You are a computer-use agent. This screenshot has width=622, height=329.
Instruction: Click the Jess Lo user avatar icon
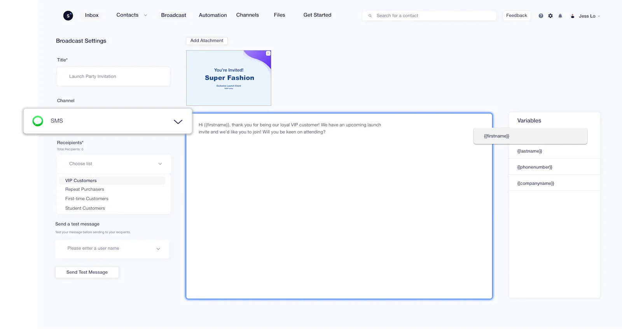point(573,16)
